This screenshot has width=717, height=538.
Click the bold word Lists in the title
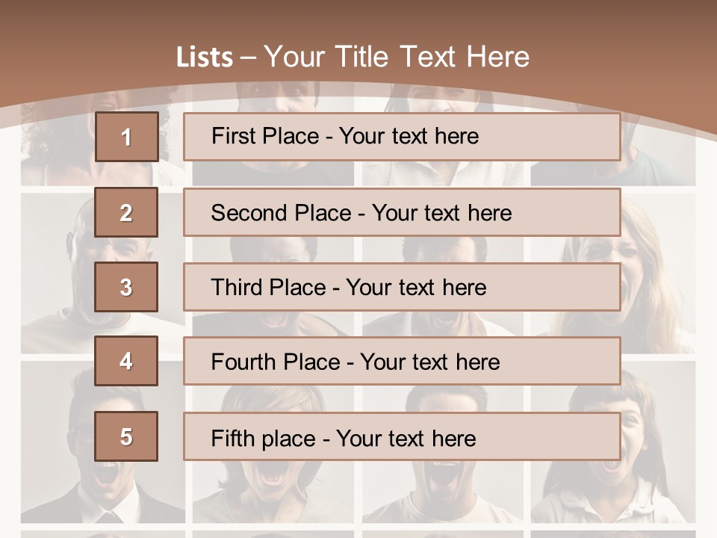[205, 58]
